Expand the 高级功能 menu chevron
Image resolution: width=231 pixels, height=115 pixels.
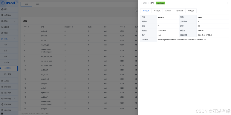click(15, 99)
